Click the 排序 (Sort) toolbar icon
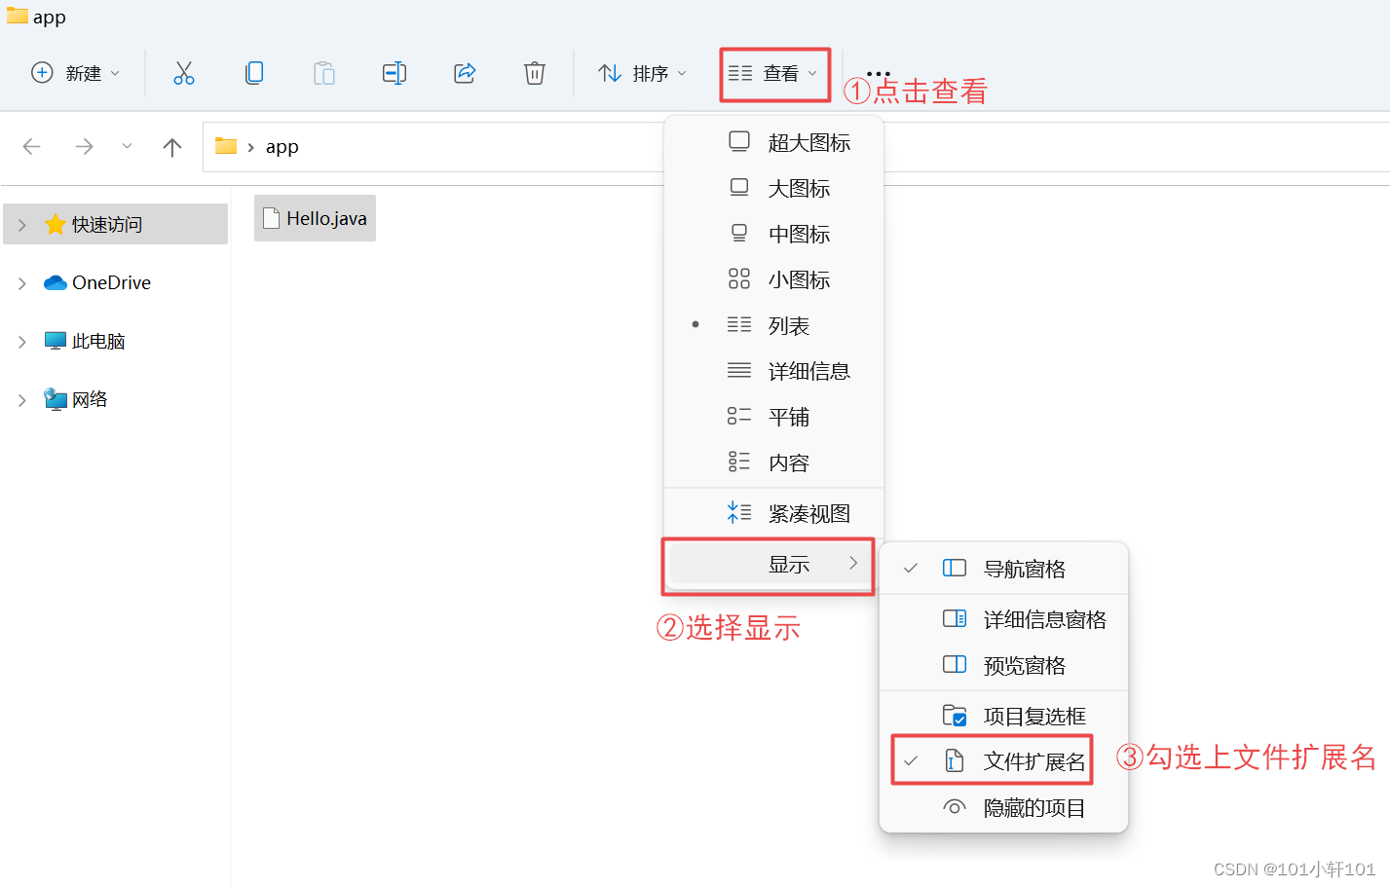1390x887 pixels. (x=641, y=72)
